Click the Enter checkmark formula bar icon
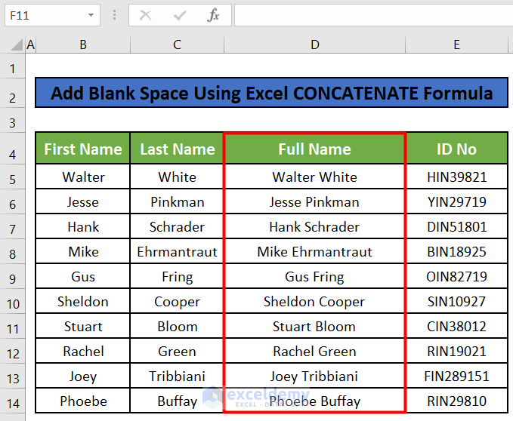The width and height of the screenshot is (513, 421). pyautogui.click(x=180, y=15)
